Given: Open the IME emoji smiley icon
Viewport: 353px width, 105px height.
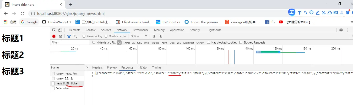Looking at the screenshot, I should click(311, 12).
